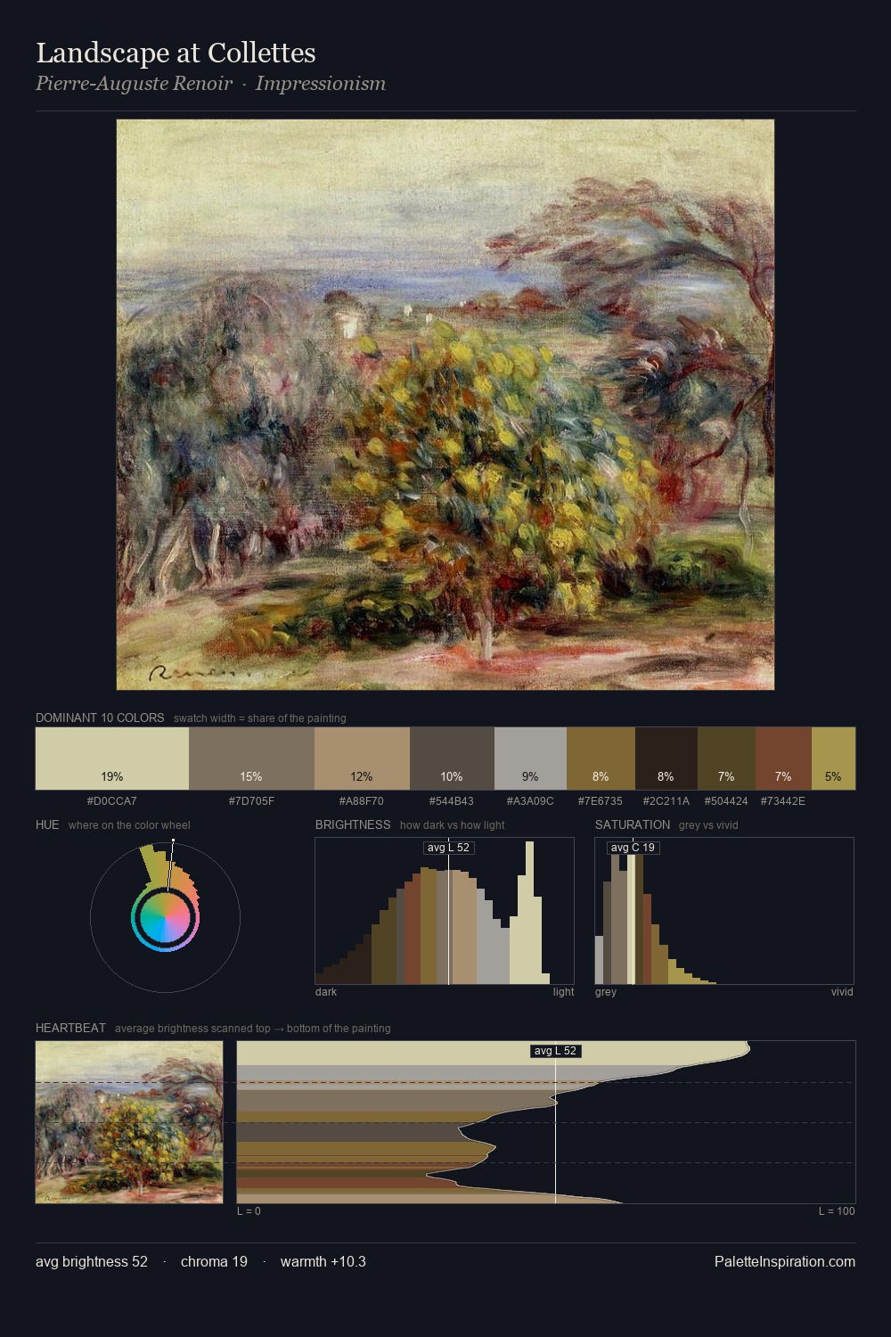
Task: Click the warmth +10.3 footer stat
Action: tap(323, 1261)
